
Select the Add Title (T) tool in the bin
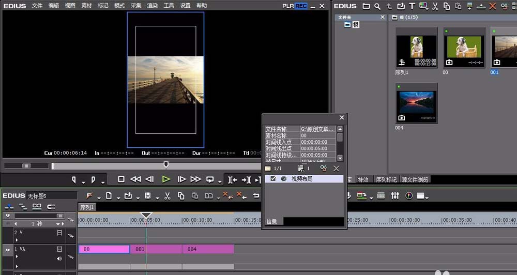pos(412,6)
